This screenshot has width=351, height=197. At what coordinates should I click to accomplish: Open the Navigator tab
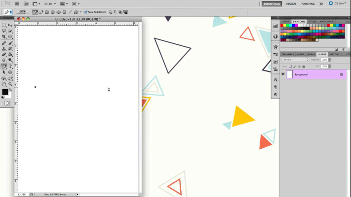pos(327,22)
